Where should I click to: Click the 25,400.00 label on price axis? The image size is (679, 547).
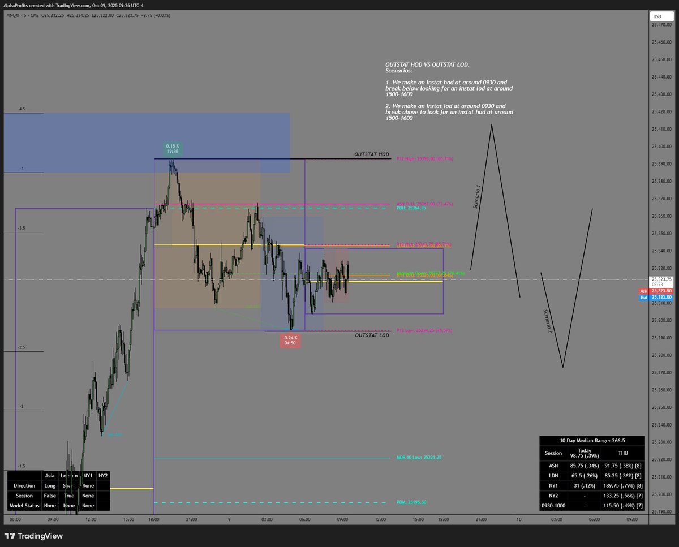coord(661,147)
